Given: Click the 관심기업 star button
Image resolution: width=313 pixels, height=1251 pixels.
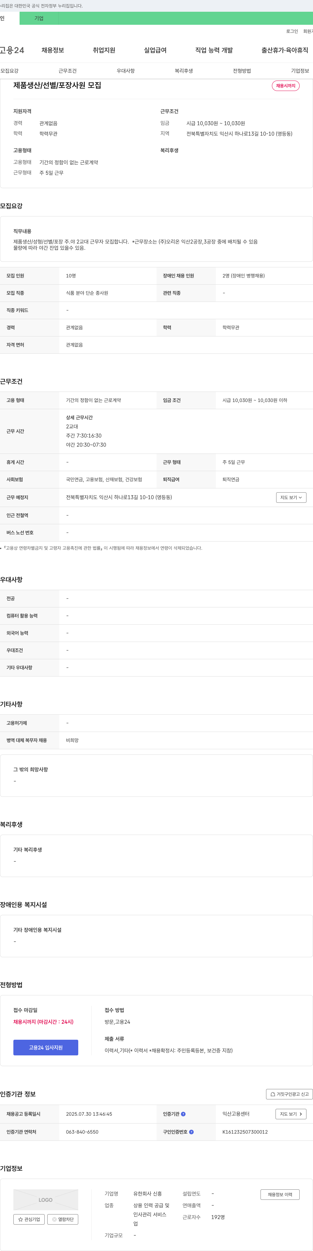Looking at the screenshot, I should (x=29, y=1219).
